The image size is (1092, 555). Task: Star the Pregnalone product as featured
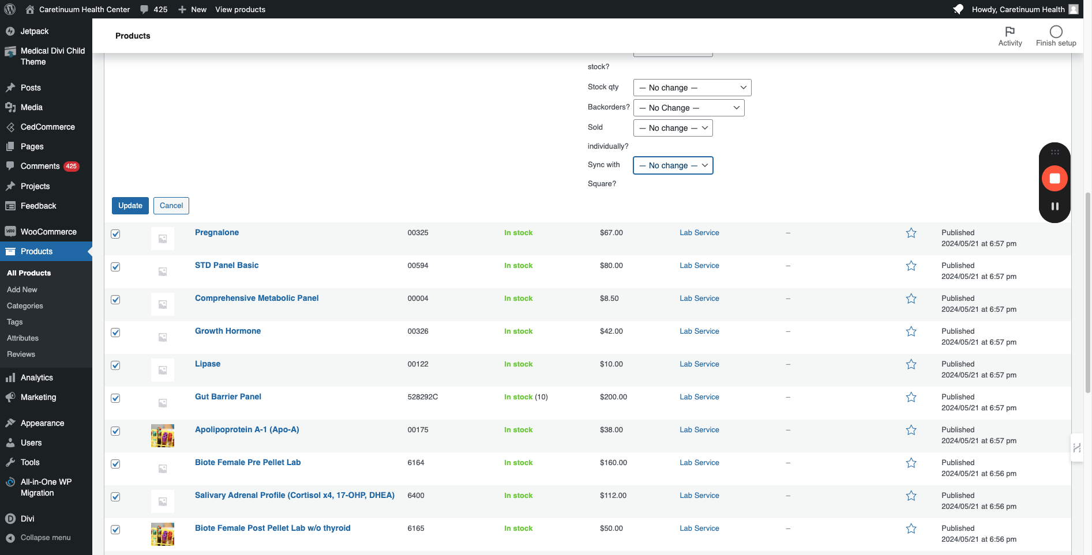(911, 233)
